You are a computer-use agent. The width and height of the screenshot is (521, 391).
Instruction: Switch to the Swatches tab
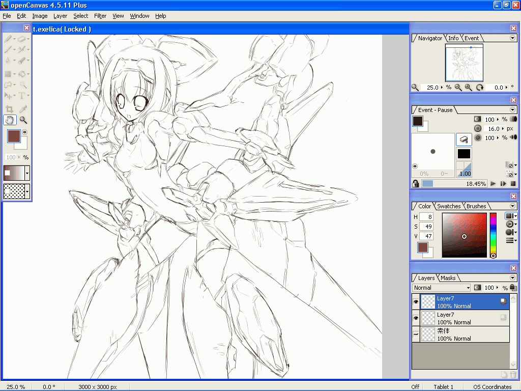[x=449, y=206]
